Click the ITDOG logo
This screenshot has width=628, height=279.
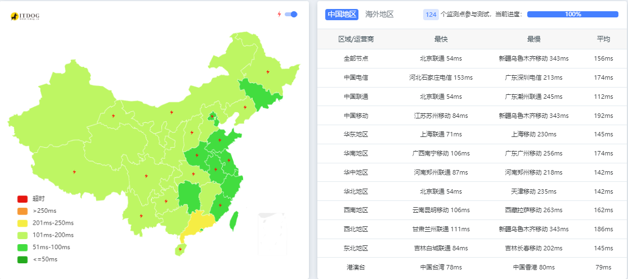pyautogui.click(x=25, y=16)
